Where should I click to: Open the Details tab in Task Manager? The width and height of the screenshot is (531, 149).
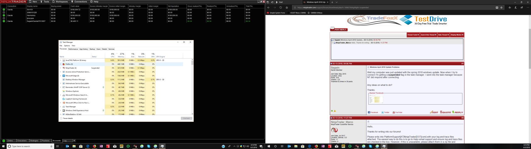pyautogui.click(x=104, y=49)
